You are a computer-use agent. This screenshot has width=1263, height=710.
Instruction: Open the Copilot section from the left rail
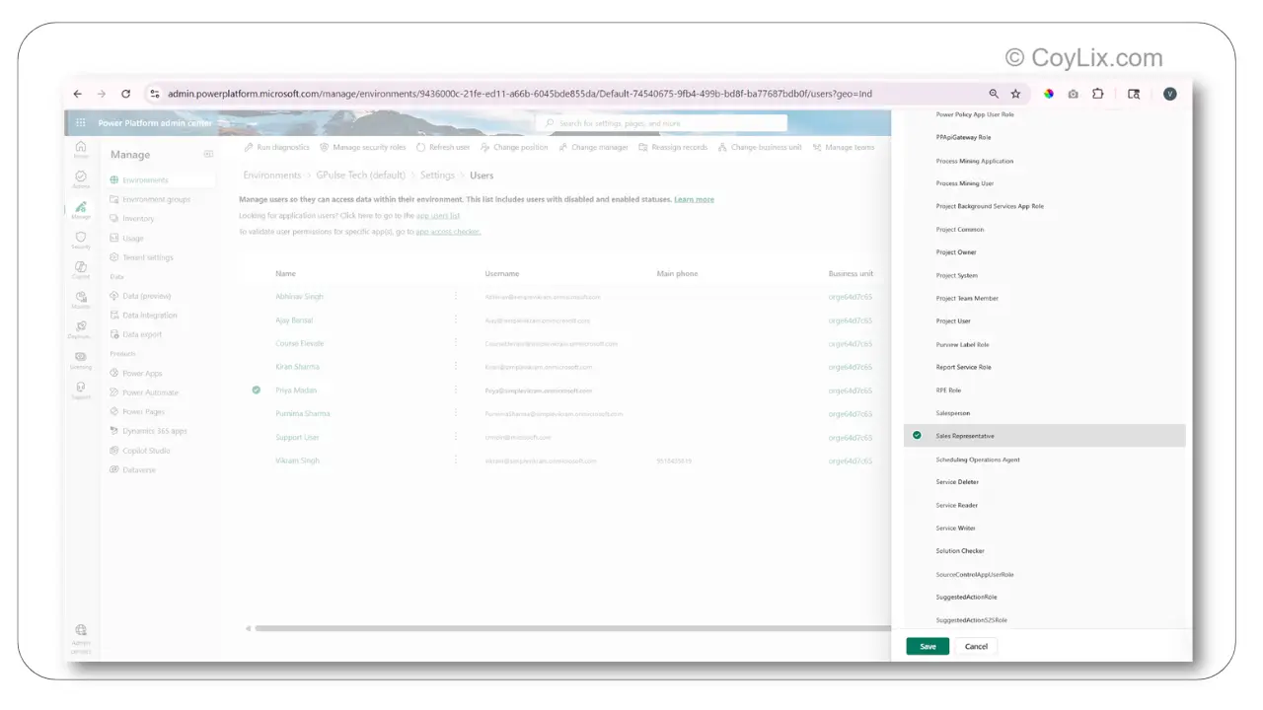pos(81,269)
